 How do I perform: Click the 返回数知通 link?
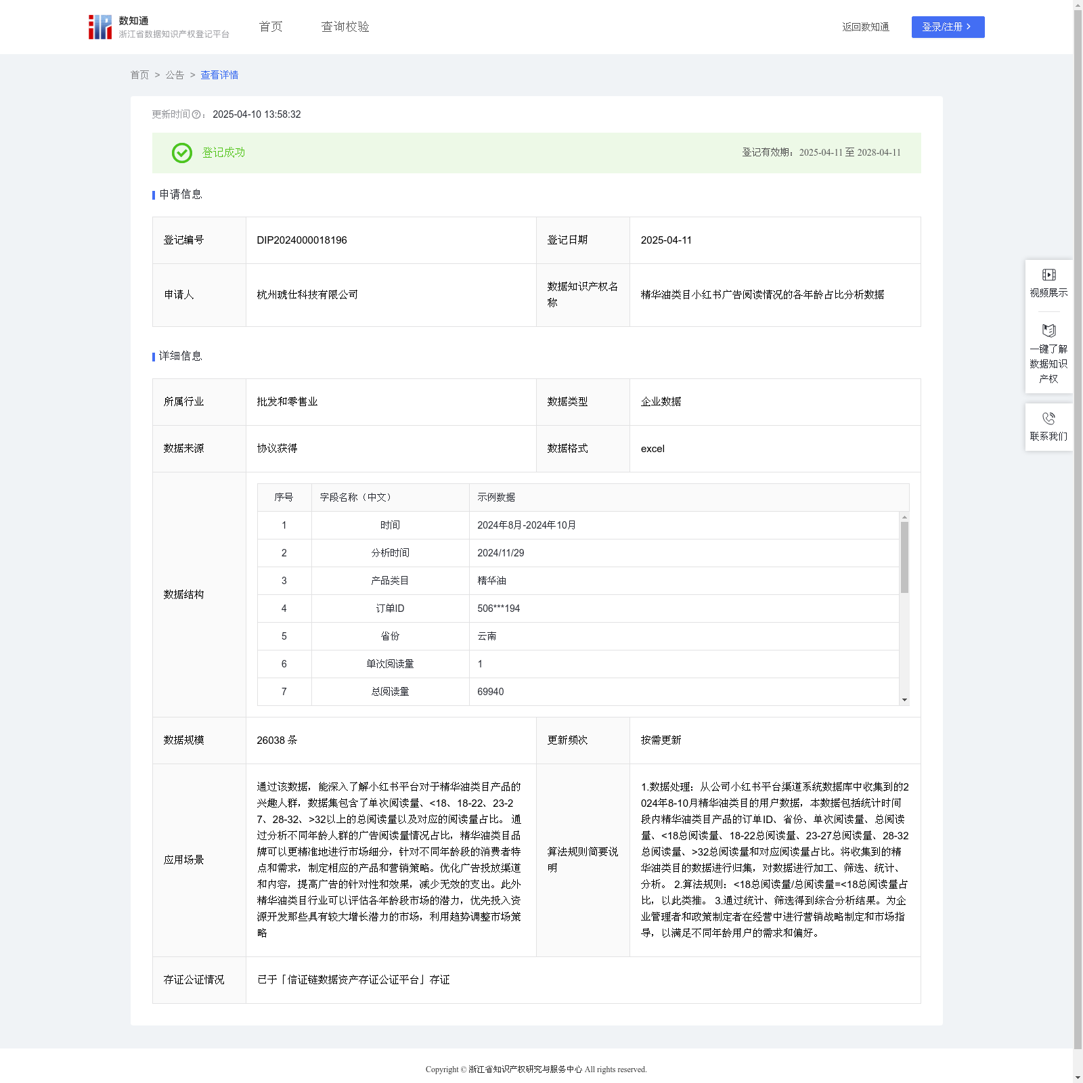pyautogui.click(x=865, y=27)
